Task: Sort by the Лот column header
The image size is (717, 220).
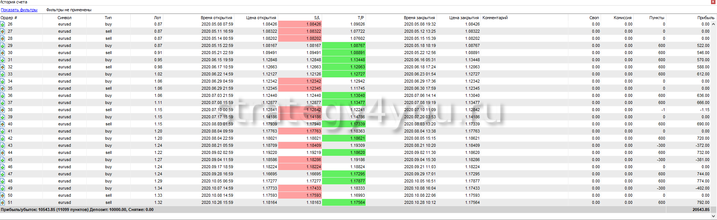Action: [x=157, y=18]
